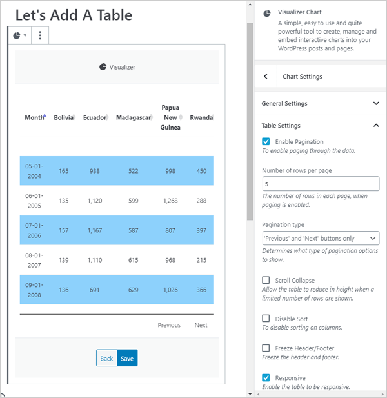Open the Pagination type dropdown
This screenshot has width=387, height=398.
[x=321, y=238]
